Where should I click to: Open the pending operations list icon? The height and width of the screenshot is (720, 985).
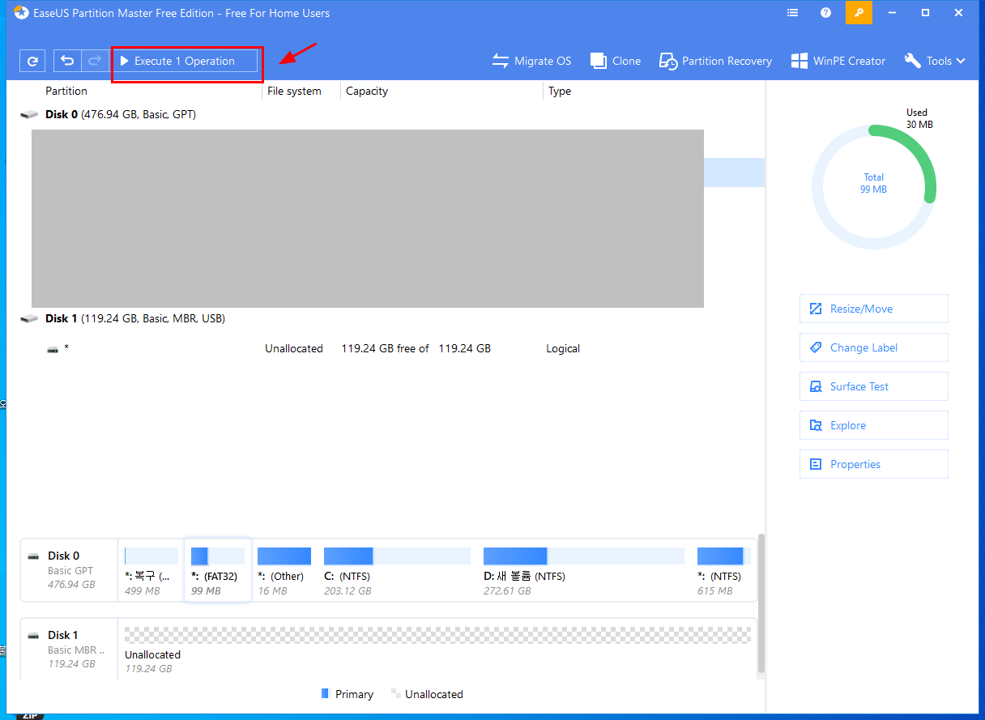pyautogui.click(x=793, y=13)
